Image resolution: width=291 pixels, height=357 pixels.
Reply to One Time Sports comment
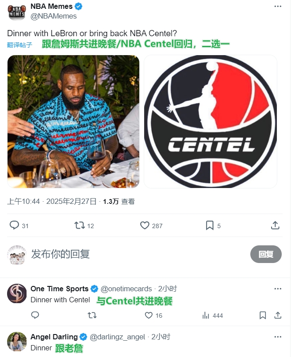(x=35, y=315)
